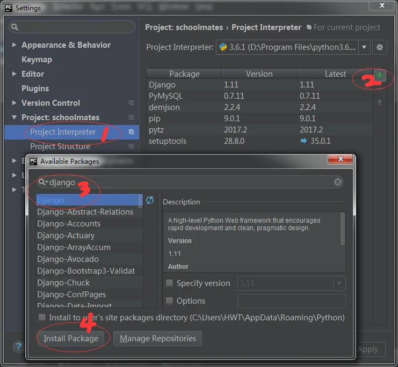Select Django-ArrayAccum in the list

click(x=89, y=247)
